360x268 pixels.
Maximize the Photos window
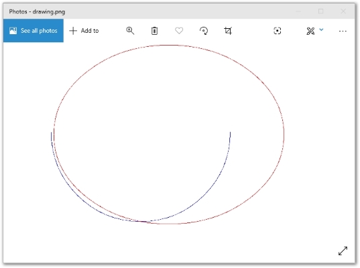click(x=320, y=11)
